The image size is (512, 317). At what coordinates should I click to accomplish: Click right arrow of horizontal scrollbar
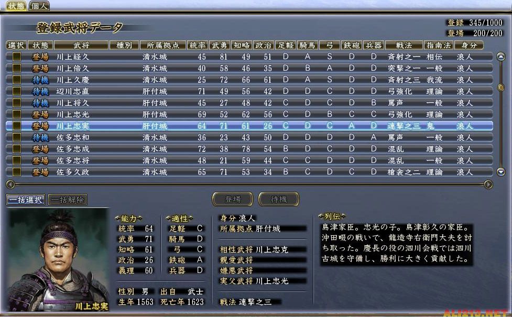click(488, 184)
